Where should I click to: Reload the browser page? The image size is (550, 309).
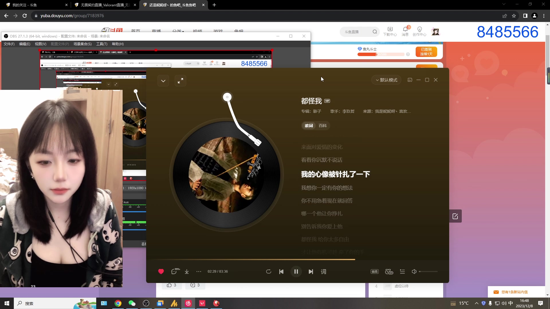pyautogui.click(x=25, y=16)
